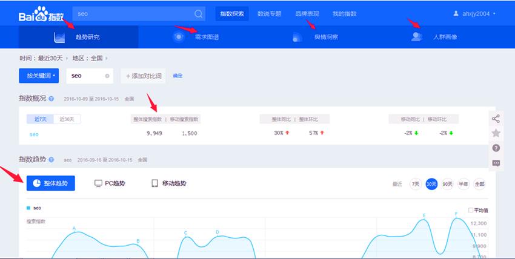Click marker D on the trend chart
Image resolution: width=515 pixels, height=259 pixels.
[x=218, y=232]
